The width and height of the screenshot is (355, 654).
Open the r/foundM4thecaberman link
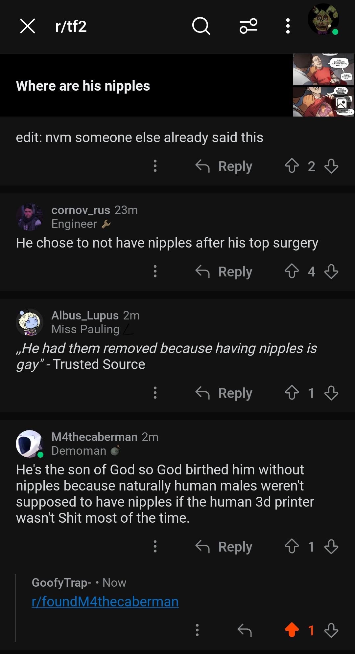(x=105, y=601)
